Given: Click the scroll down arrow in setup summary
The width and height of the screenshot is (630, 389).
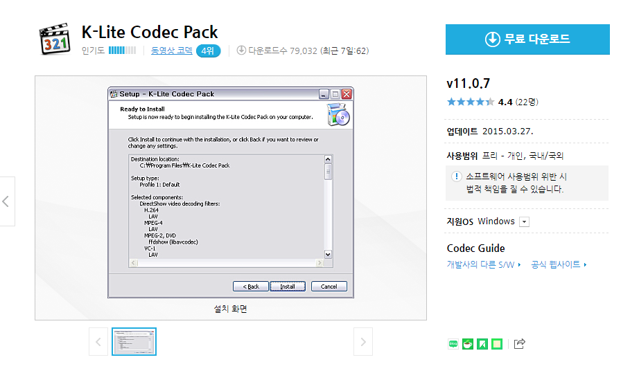Looking at the screenshot, I should coord(328,255).
